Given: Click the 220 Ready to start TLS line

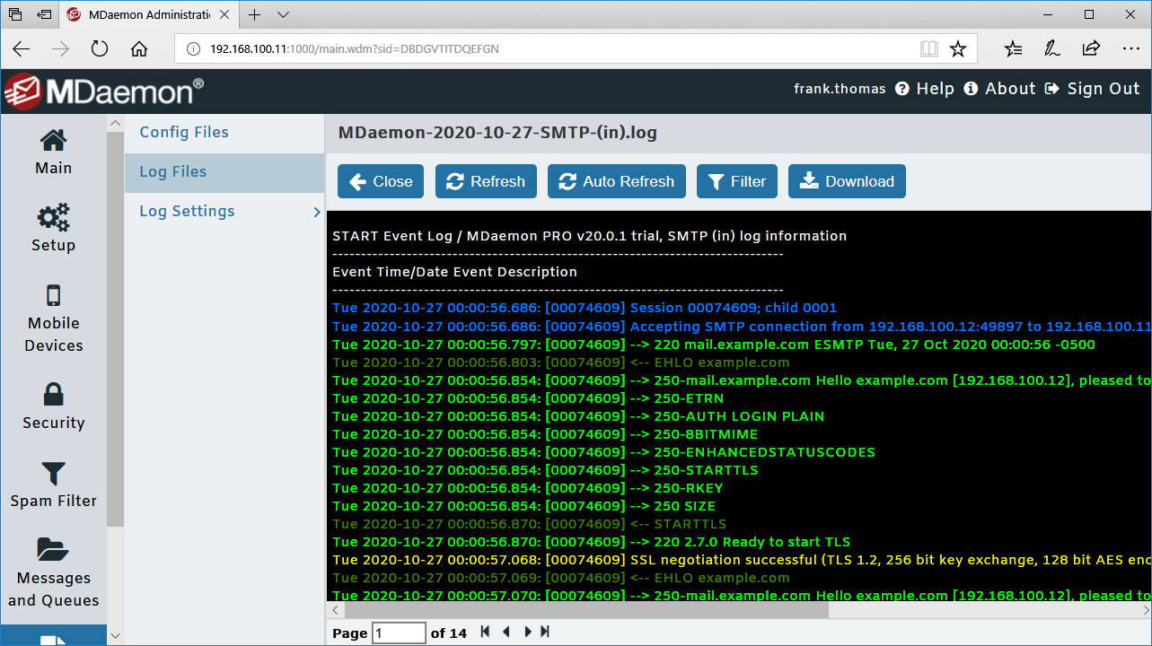Looking at the screenshot, I should coord(591,542).
